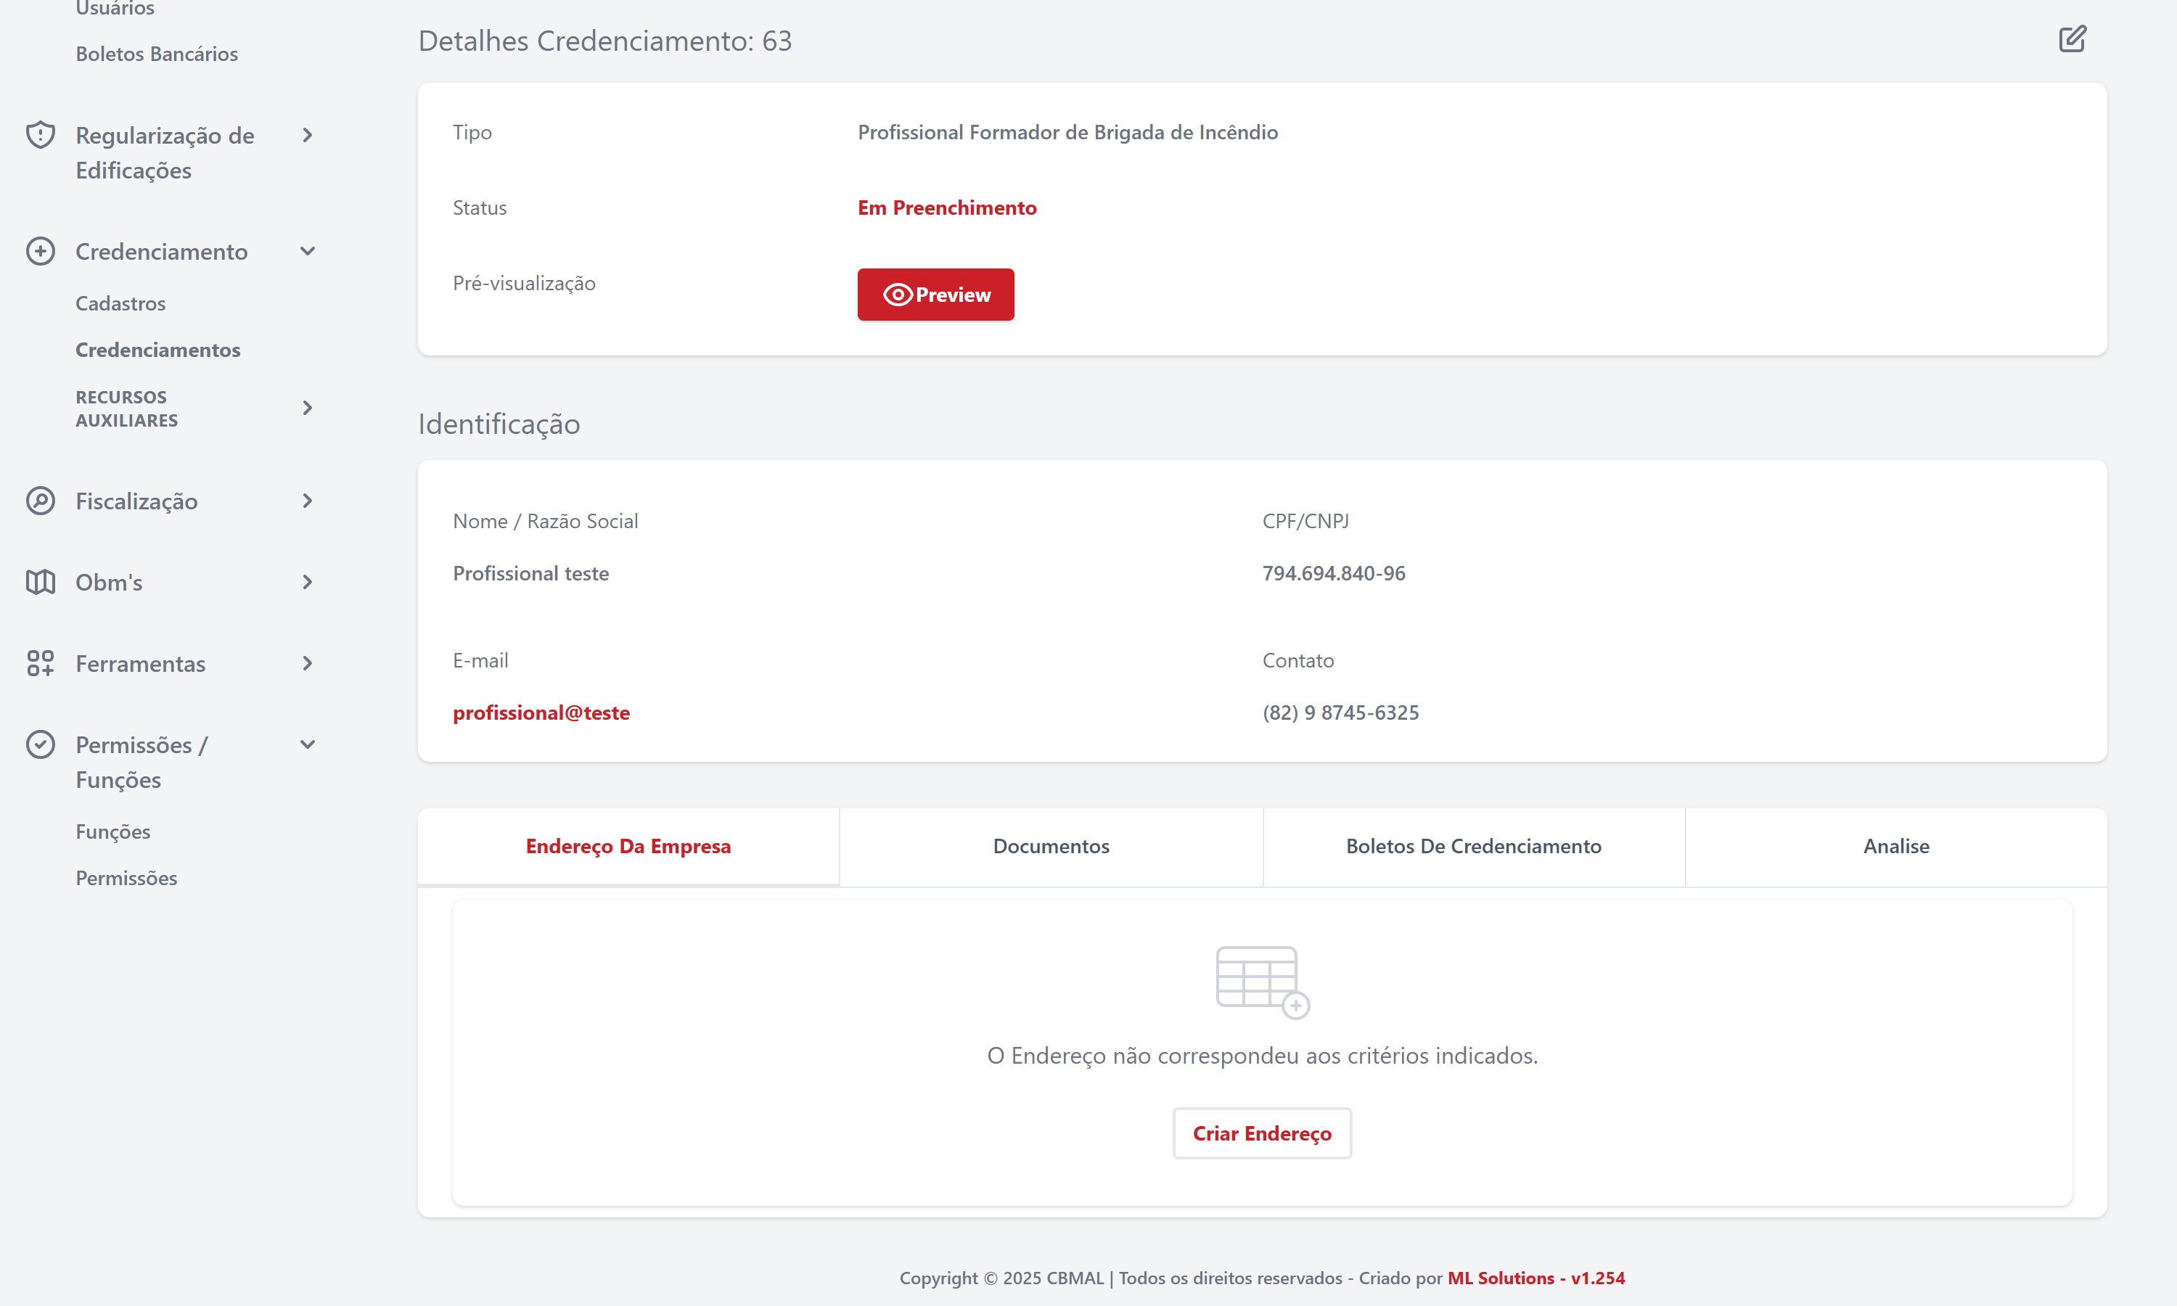
Task: Click the shield icon for Regularização de Edificações
Action: pyautogui.click(x=41, y=135)
